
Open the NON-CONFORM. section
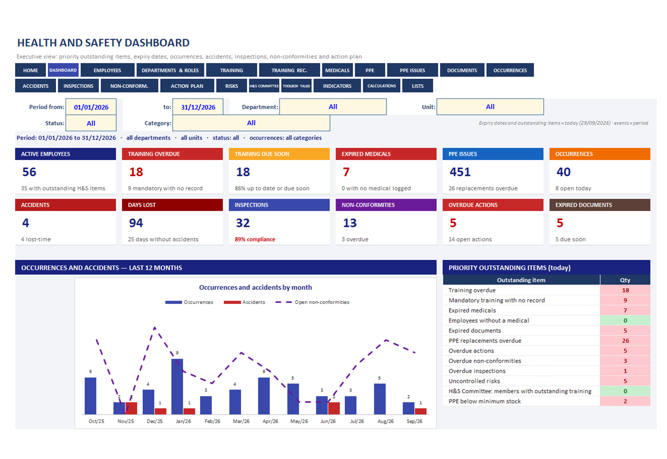129,86
